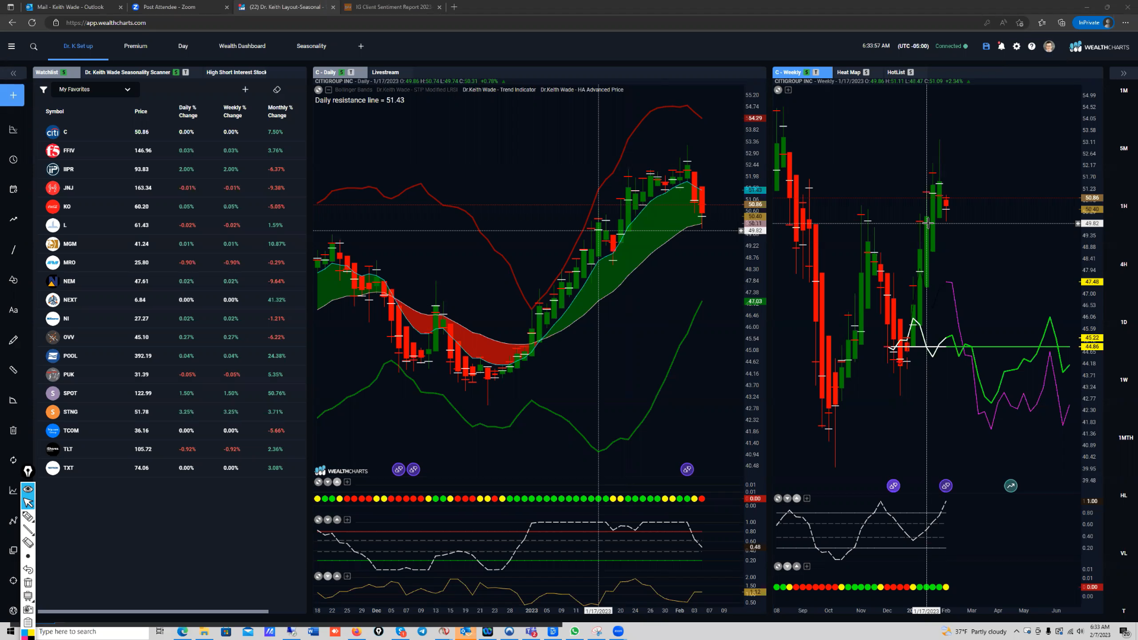Switch to the Premium workspace tab
This screenshot has height=640, width=1138.
point(136,46)
